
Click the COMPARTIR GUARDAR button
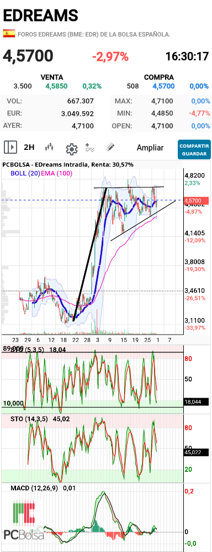194,150
